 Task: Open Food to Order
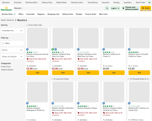[x=91, y=14]
